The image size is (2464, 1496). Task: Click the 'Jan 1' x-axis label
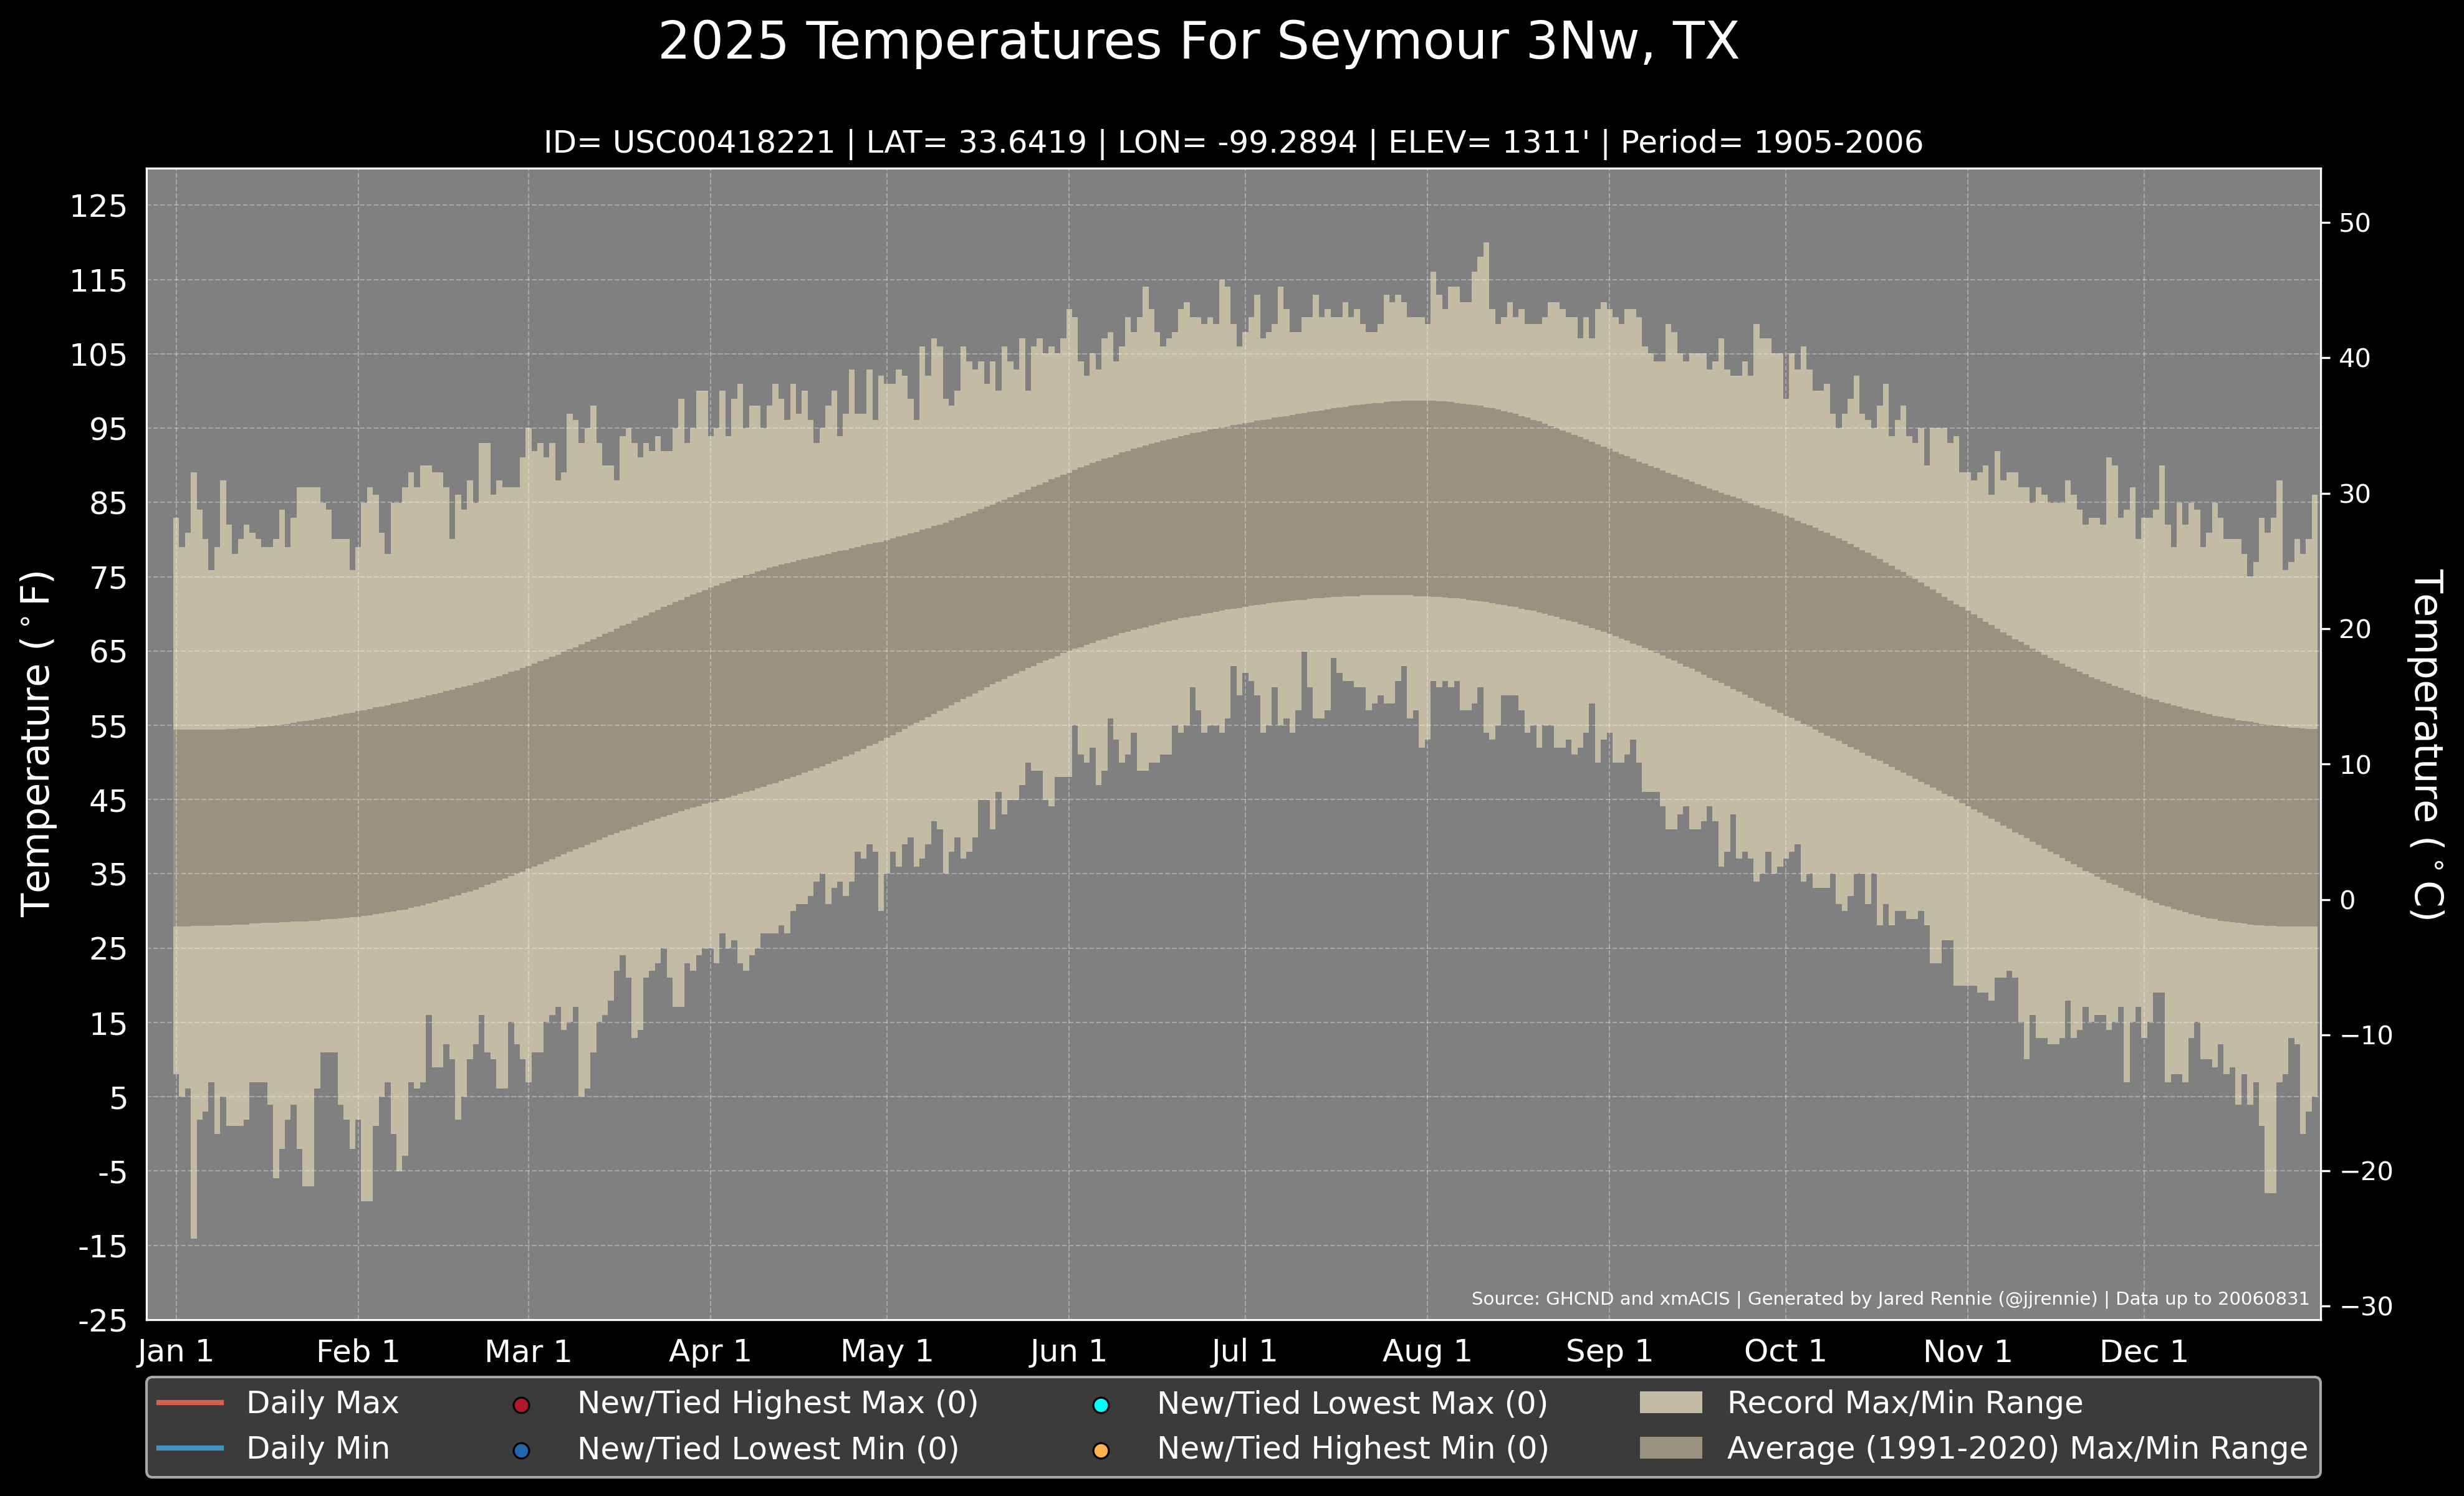click(176, 1352)
